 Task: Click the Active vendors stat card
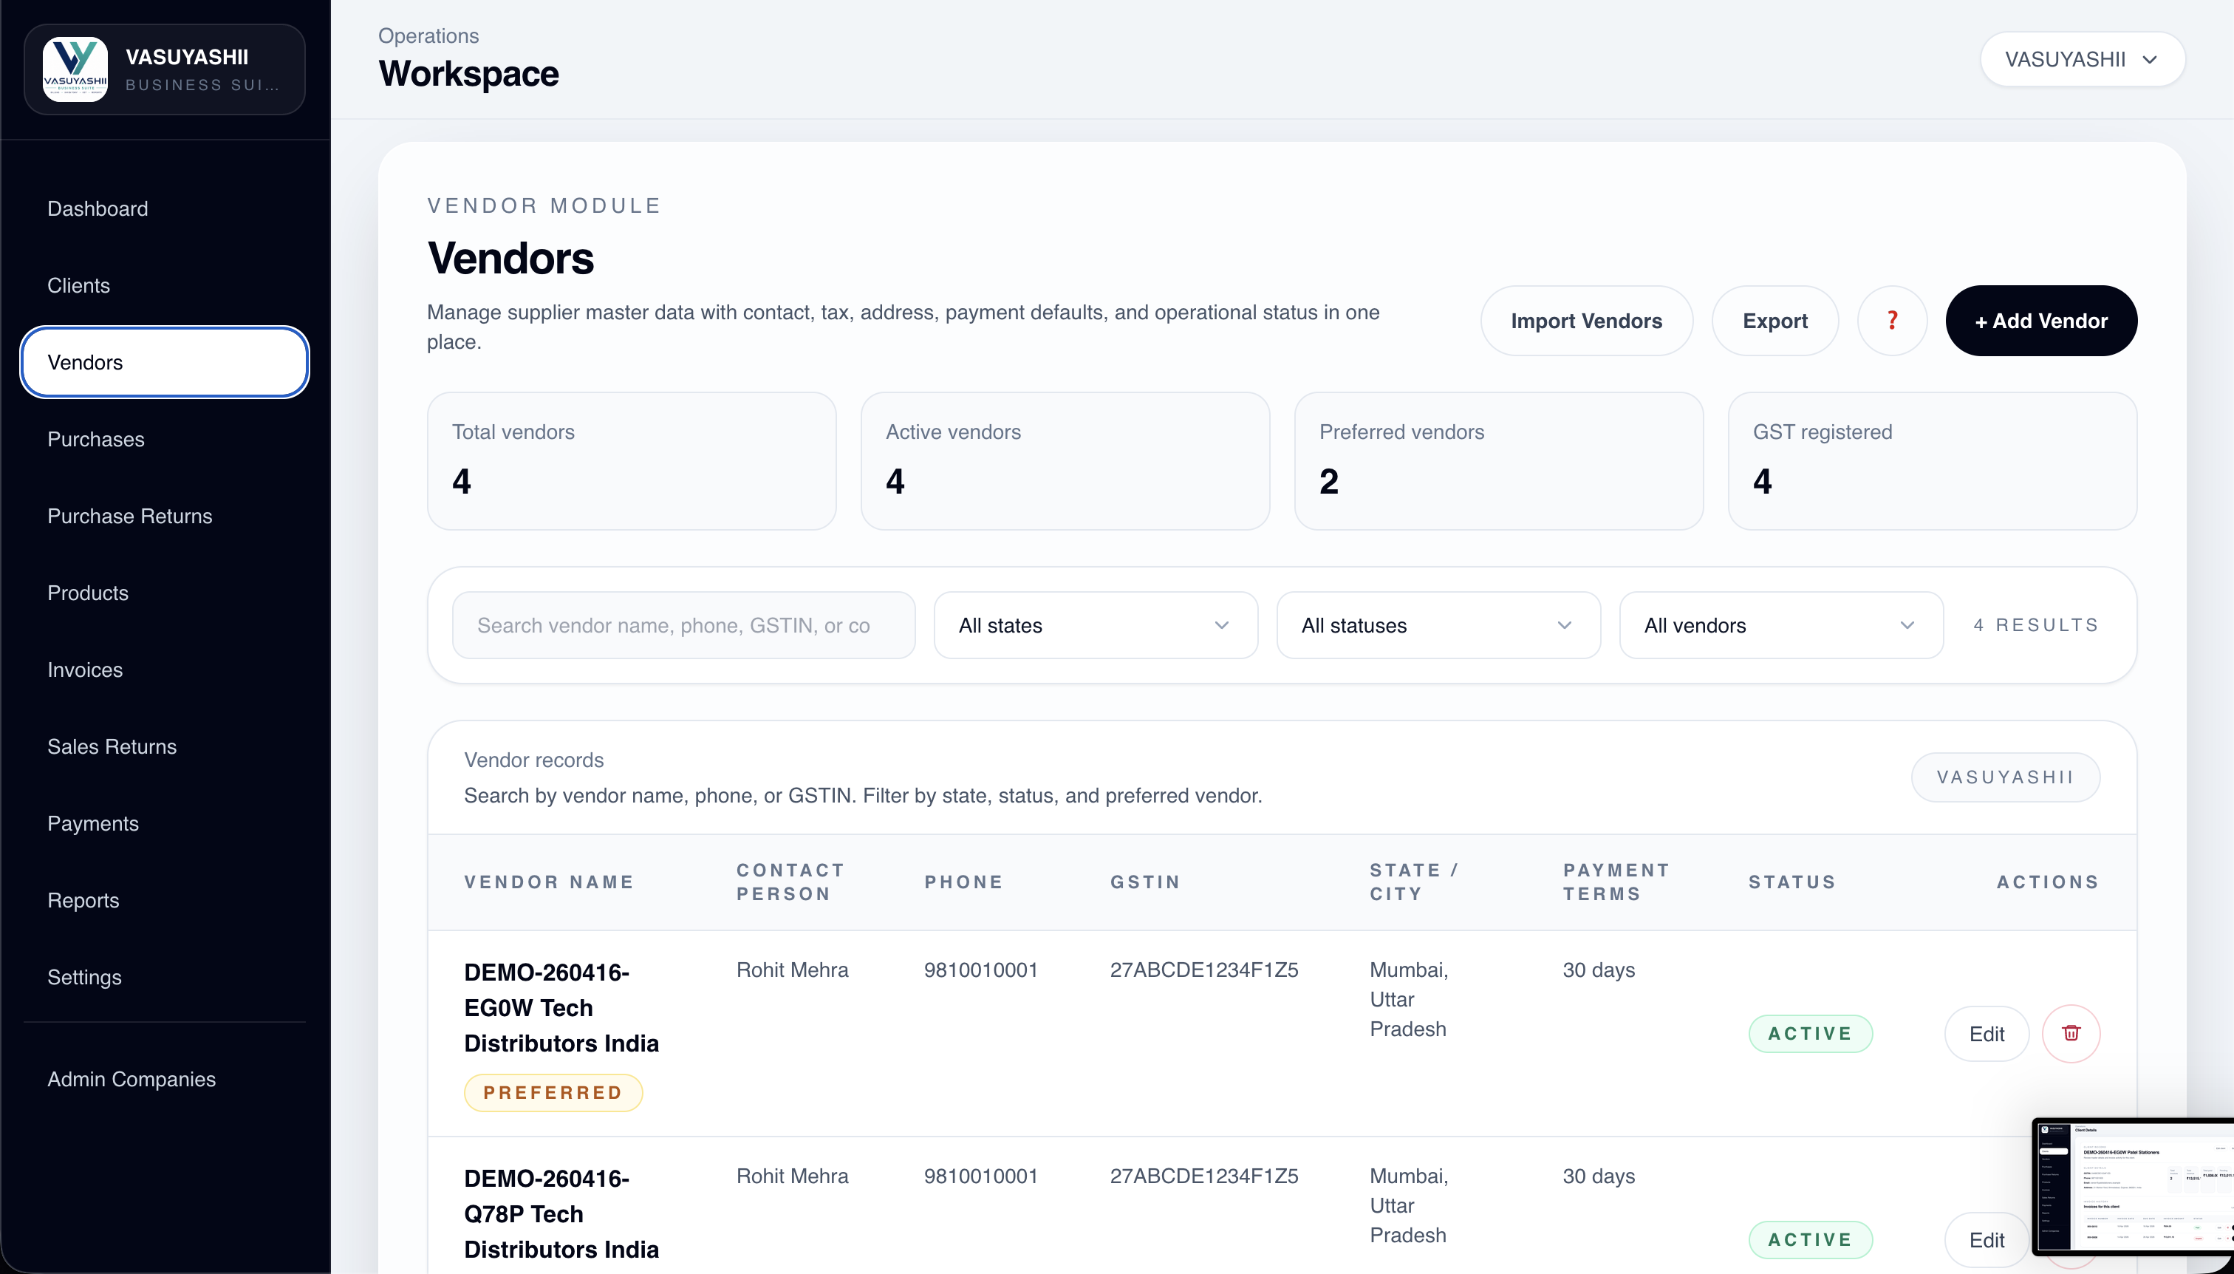tap(1065, 461)
